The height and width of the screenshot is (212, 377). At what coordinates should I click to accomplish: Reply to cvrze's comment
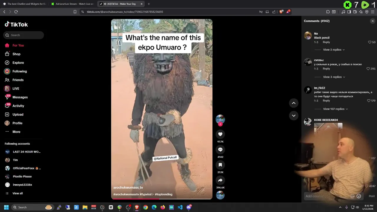[x=326, y=69]
